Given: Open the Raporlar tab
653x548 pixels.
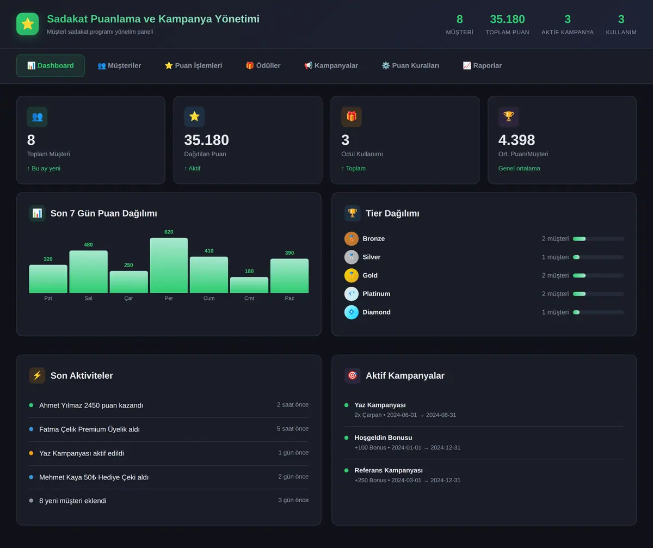Looking at the screenshot, I should tap(482, 66).
